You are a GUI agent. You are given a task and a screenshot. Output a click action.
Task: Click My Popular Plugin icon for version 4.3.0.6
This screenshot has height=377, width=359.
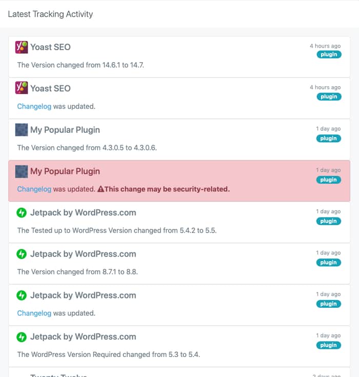click(22, 130)
